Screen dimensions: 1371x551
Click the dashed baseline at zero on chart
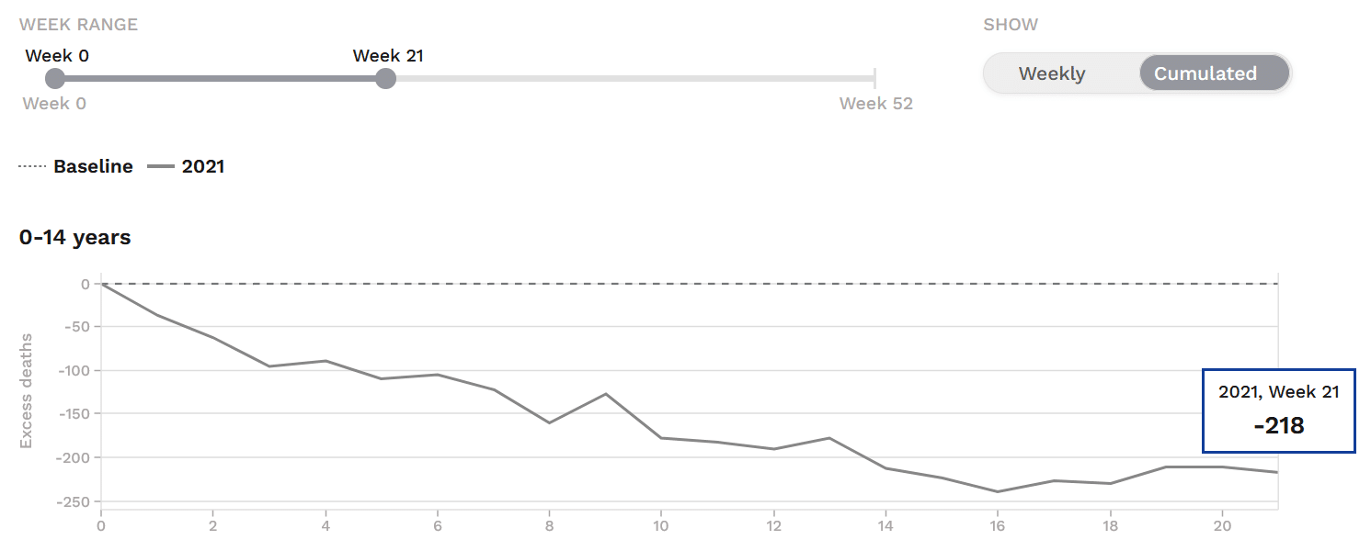pos(690,284)
